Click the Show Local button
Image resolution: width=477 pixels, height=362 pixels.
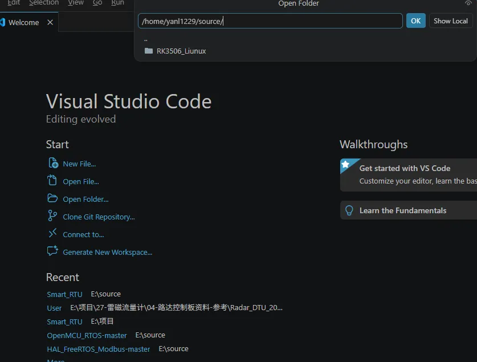(x=451, y=21)
